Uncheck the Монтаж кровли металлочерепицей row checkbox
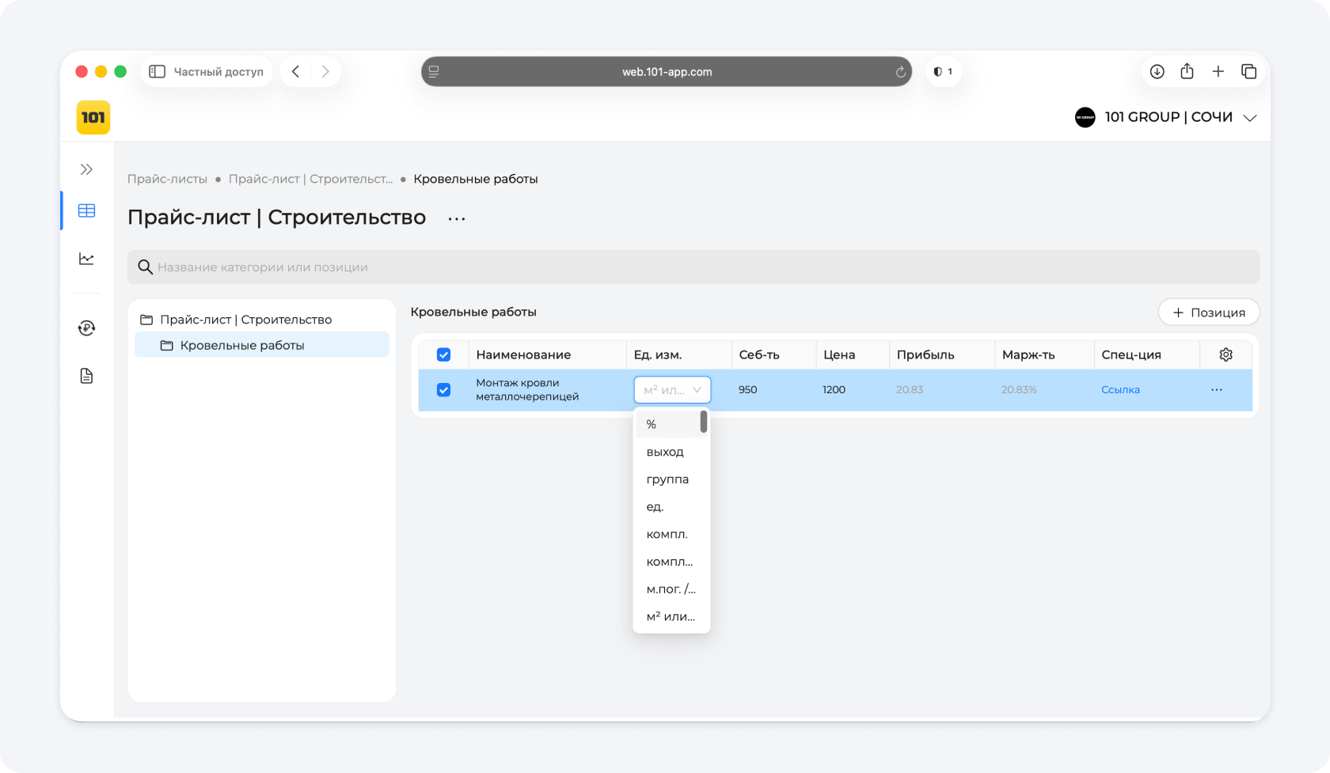The width and height of the screenshot is (1330, 773). (x=443, y=389)
